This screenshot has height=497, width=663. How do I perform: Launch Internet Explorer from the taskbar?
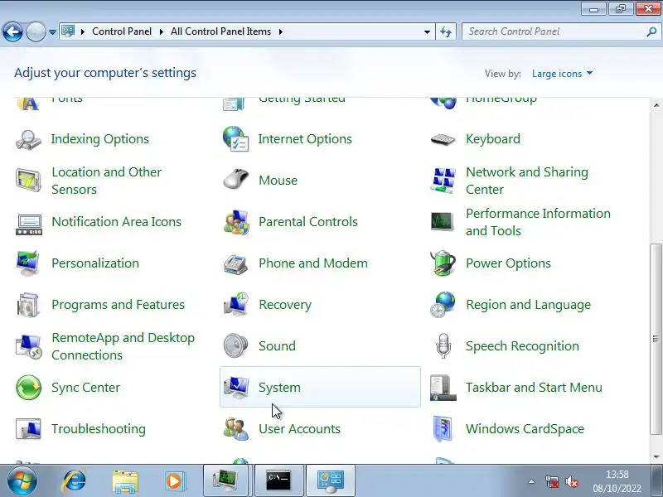(x=74, y=481)
